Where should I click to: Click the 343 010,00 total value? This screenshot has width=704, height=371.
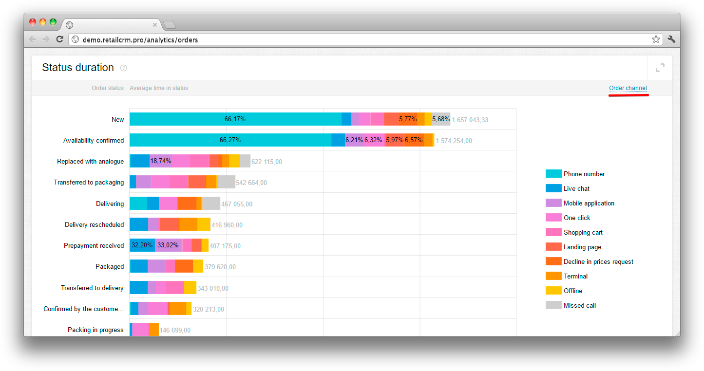point(213,288)
